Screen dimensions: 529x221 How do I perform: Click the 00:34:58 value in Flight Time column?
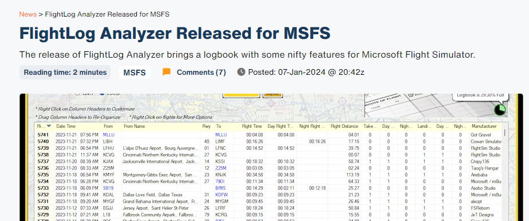[254, 175]
